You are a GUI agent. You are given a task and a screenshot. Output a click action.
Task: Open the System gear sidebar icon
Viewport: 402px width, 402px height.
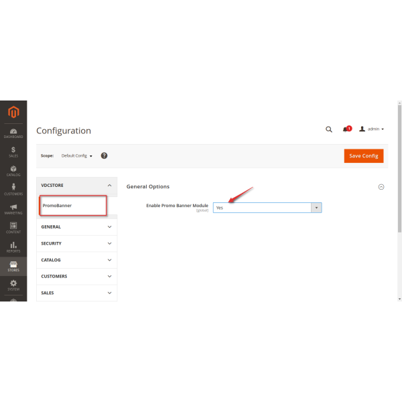(x=13, y=285)
